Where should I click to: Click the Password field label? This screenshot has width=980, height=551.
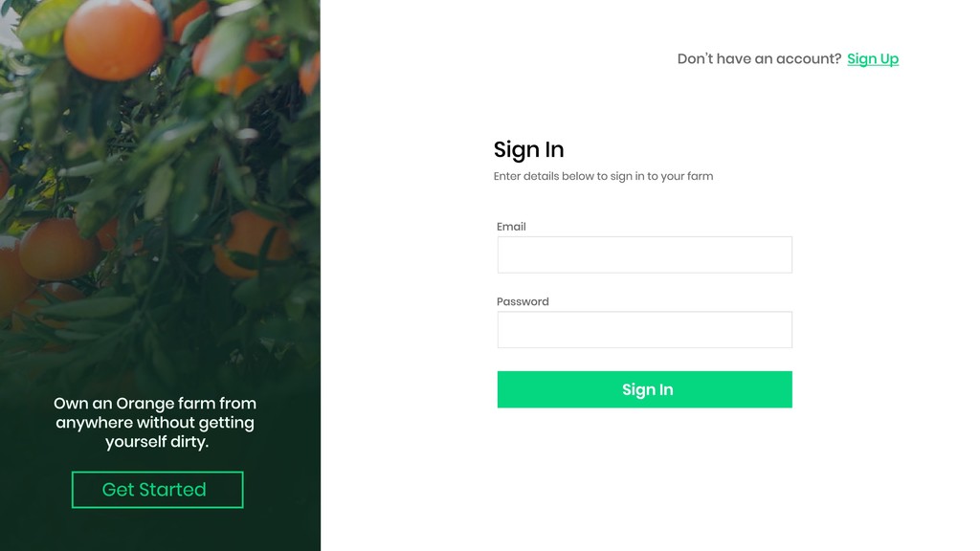pos(523,301)
